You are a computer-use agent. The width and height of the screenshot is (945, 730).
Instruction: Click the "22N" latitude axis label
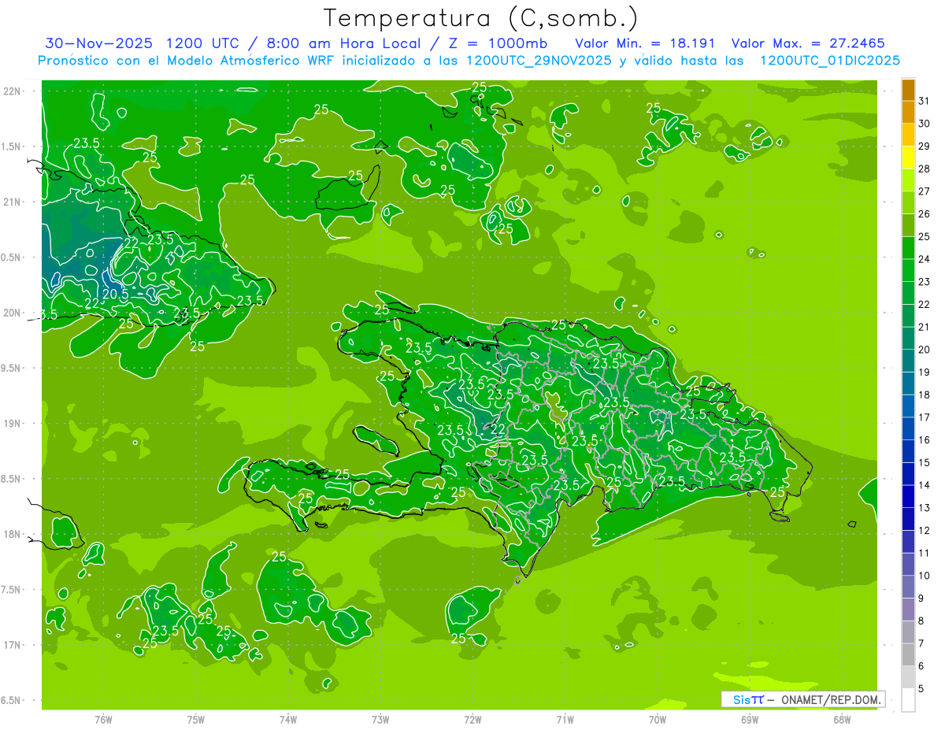point(12,91)
